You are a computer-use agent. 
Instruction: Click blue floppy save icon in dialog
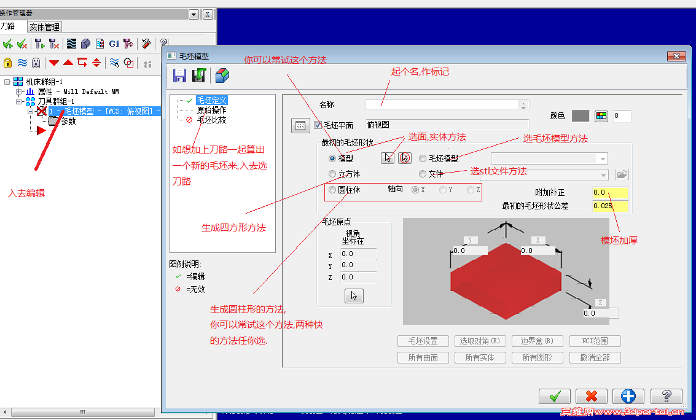point(179,76)
